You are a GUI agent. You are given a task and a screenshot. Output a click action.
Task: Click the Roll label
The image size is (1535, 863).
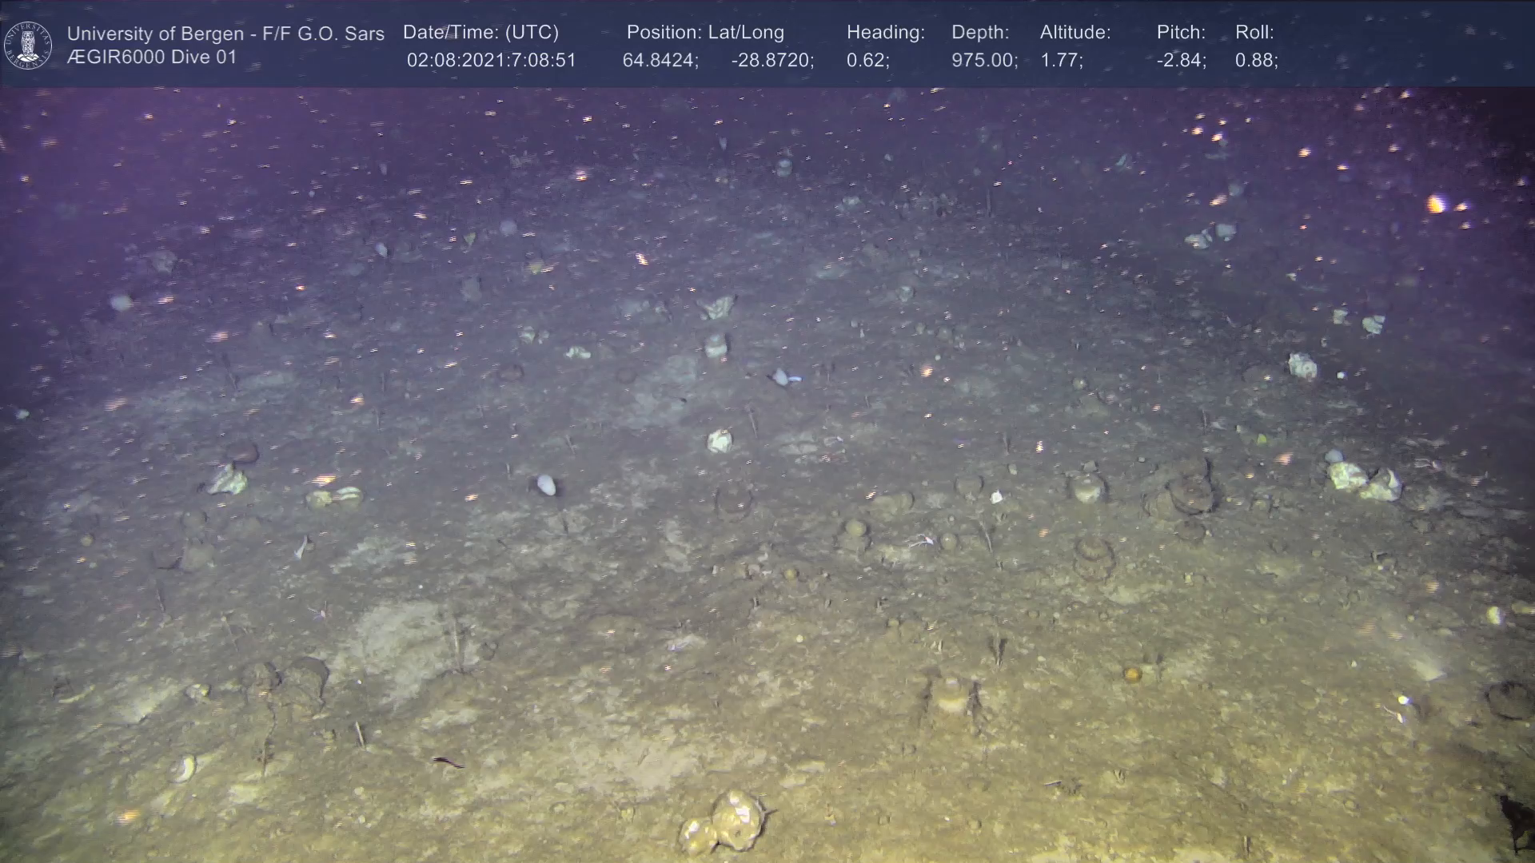tap(1254, 32)
